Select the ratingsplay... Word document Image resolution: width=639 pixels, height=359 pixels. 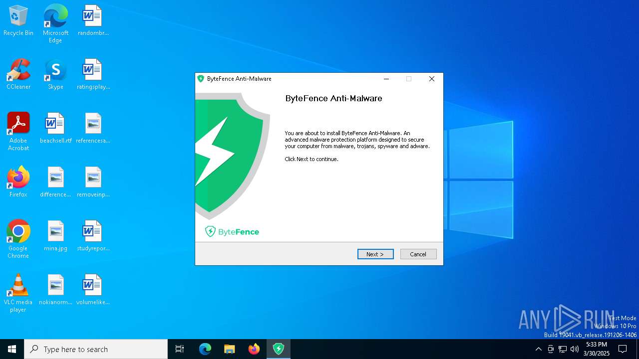[93, 75]
